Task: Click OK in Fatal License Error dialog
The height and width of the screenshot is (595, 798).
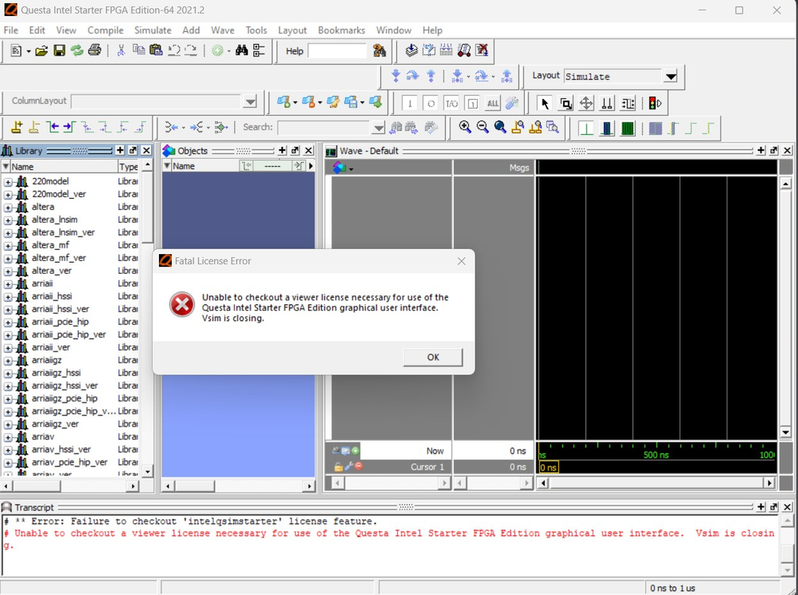Action: click(433, 357)
